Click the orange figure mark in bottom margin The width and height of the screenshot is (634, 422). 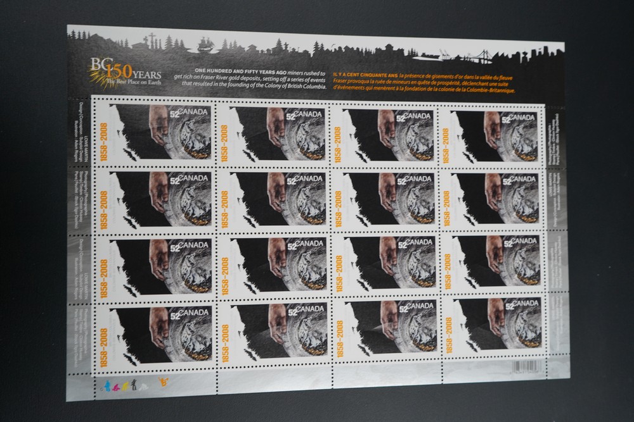163,382
